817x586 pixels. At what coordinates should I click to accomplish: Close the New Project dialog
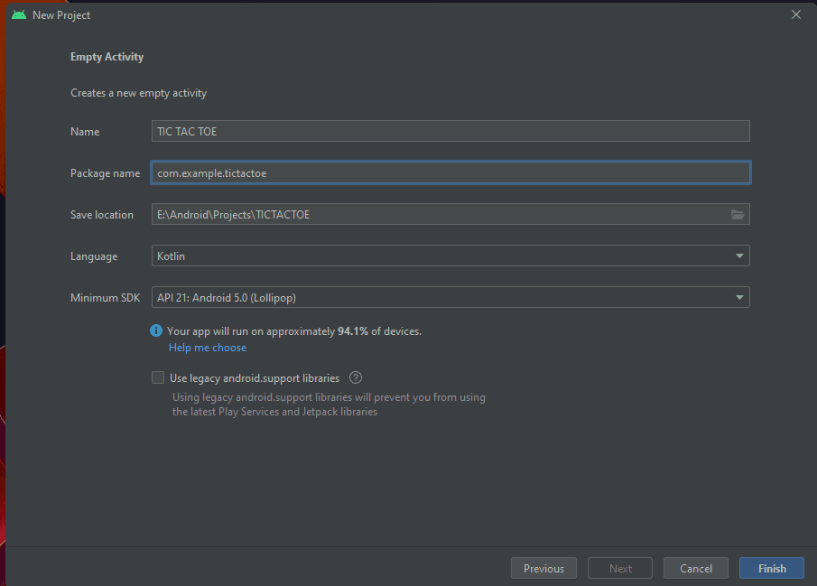(795, 14)
